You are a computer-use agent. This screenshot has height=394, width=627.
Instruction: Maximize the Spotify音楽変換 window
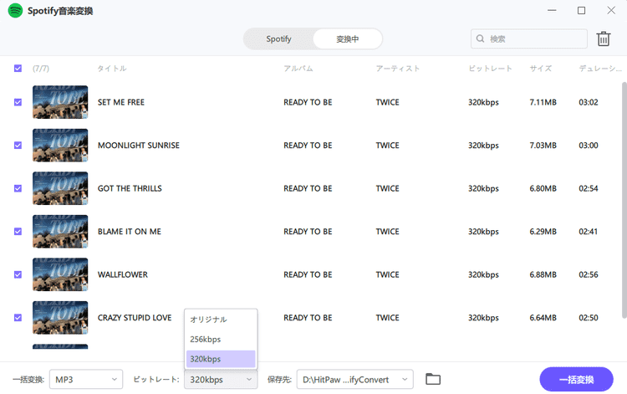[x=581, y=10]
